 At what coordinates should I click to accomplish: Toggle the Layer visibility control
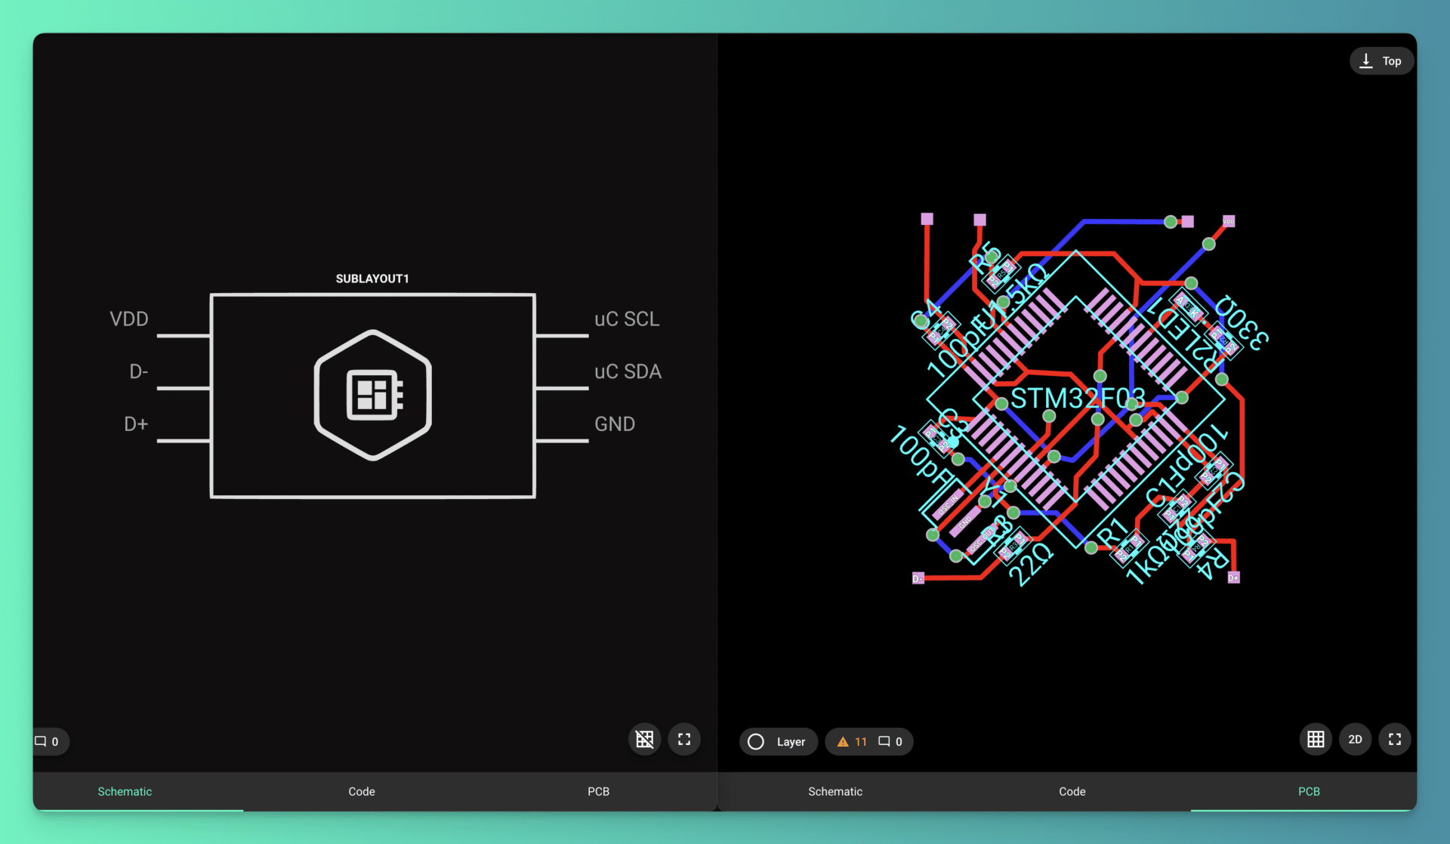click(x=778, y=741)
